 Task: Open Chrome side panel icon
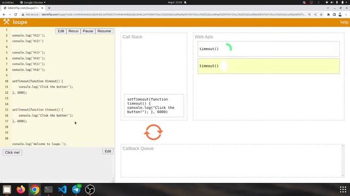tap(334, 15)
